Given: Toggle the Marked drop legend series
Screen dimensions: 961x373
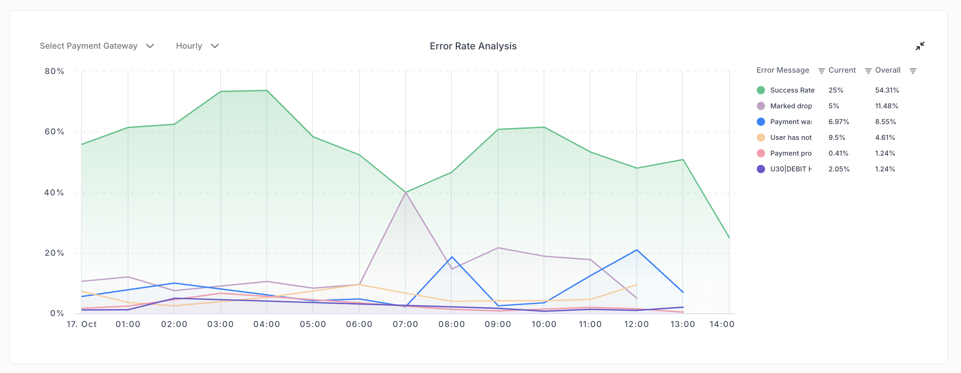Looking at the screenshot, I should point(791,106).
